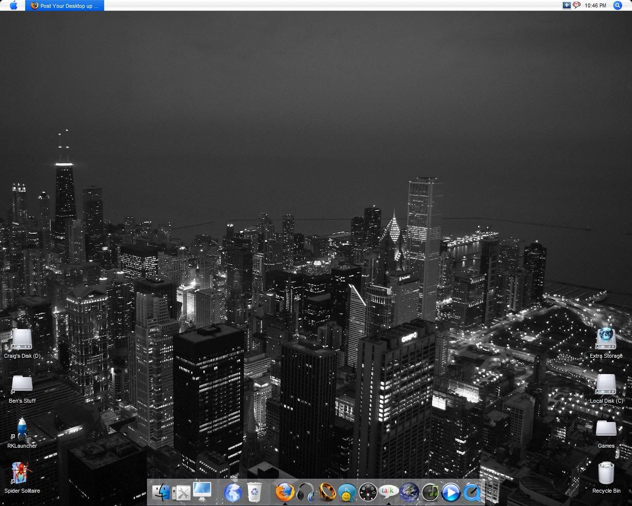The height and width of the screenshot is (506, 632).
Task: Open the blue play button media player
Action: [451, 492]
